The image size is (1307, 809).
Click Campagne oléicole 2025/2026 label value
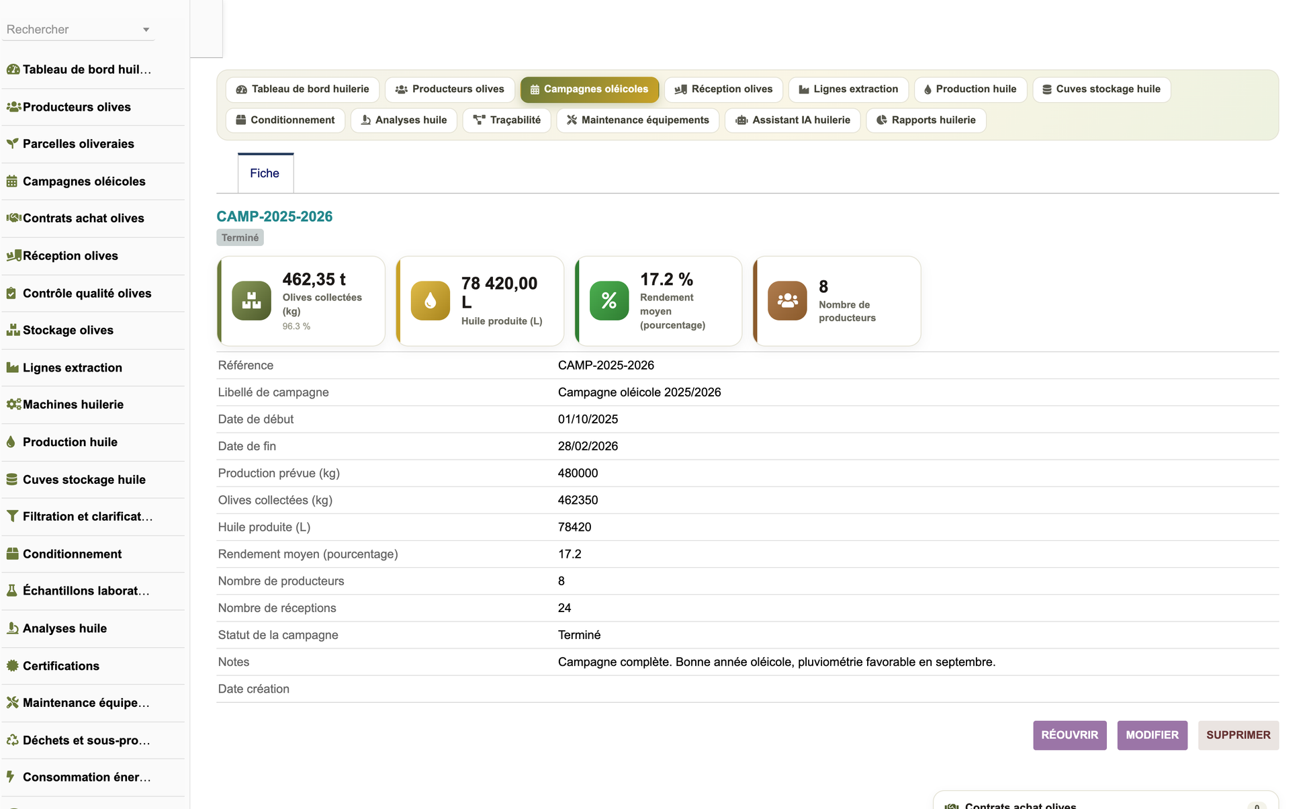coord(639,392)
